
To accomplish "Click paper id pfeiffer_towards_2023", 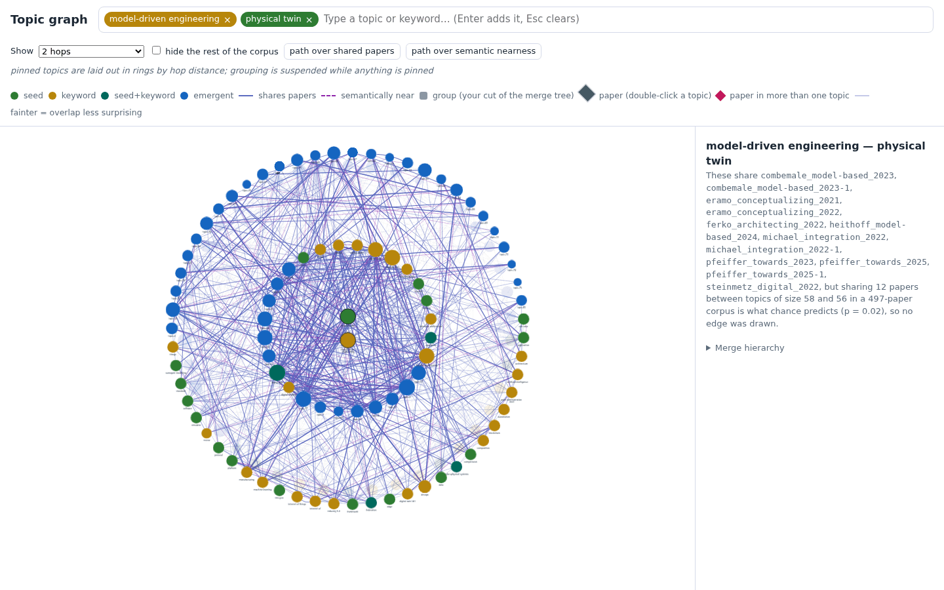I will pyautogui.click(x=760, y=262).
